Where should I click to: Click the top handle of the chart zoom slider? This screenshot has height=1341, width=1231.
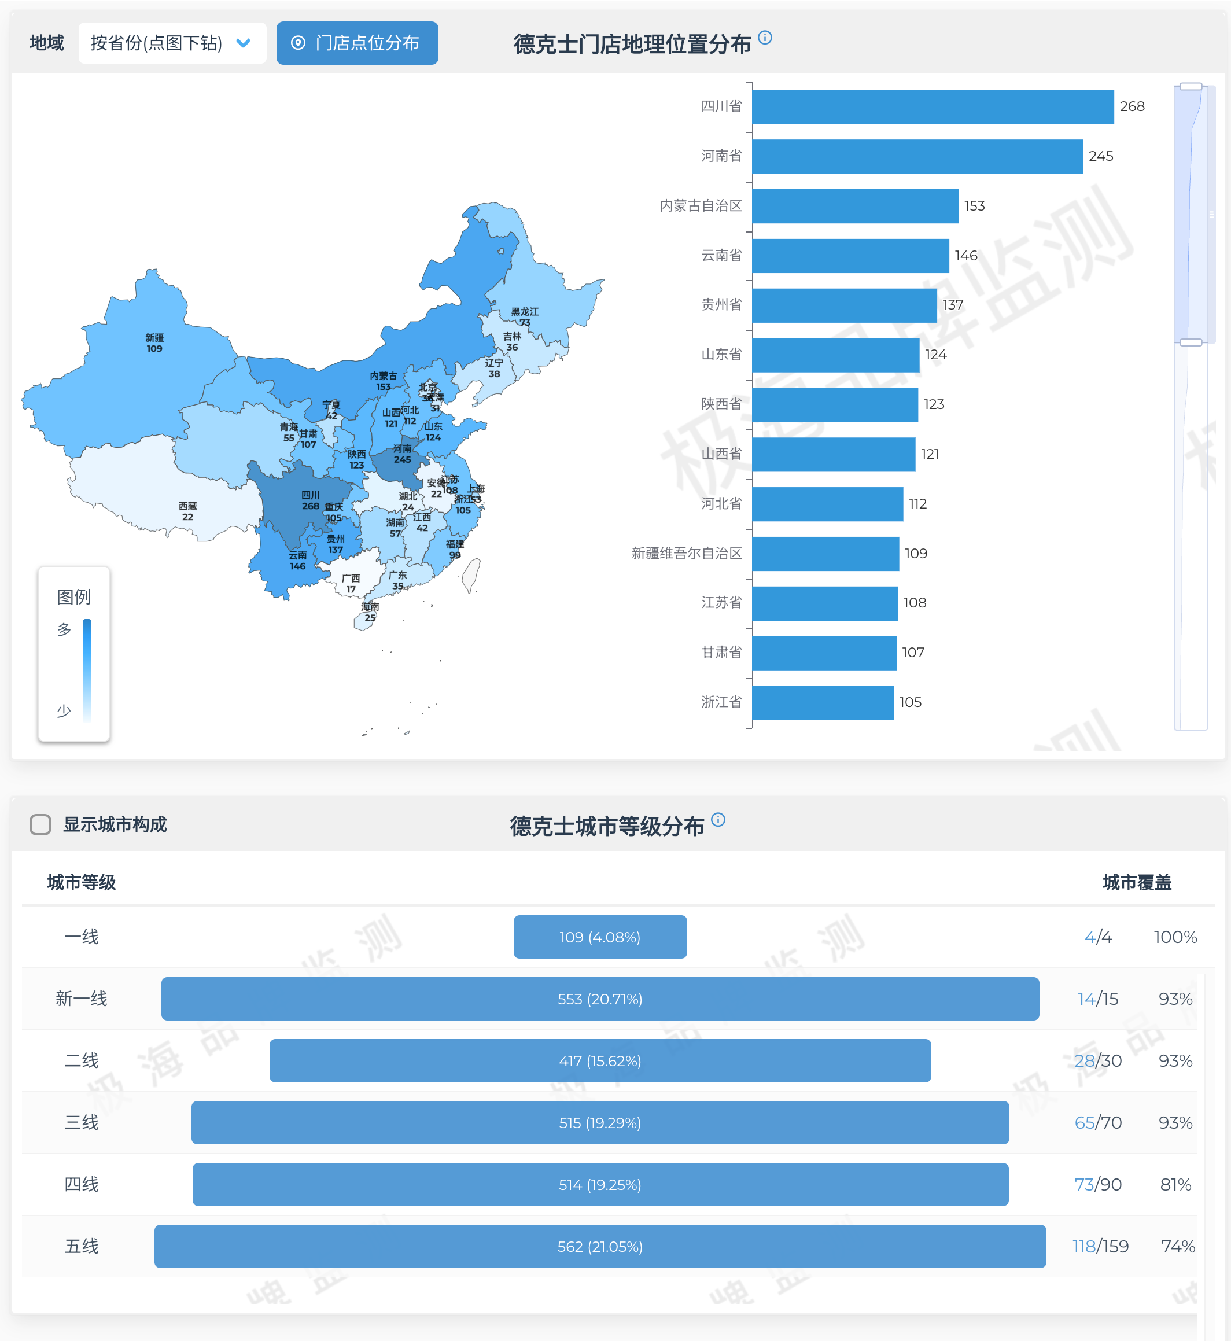(x=1191, y=87)
